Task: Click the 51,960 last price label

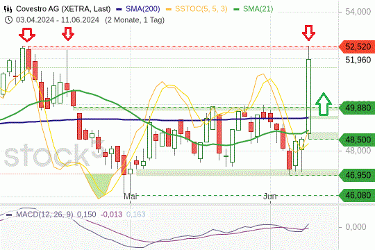Action: [358, 60]
